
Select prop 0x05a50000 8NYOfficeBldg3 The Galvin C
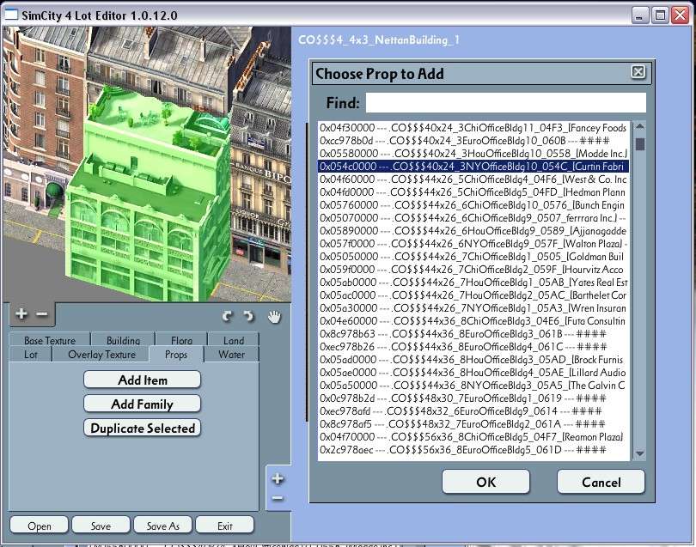coord(473,385)
